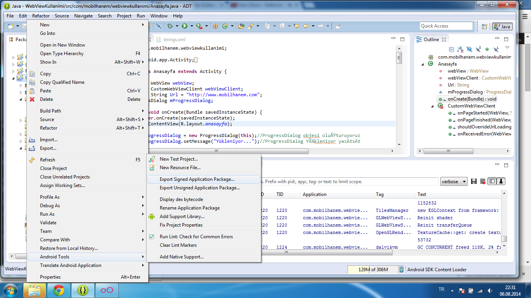Click the Add Support Library Android icon
The width and height of the screenshot is (531, 298).
click(x=152, y=217)
